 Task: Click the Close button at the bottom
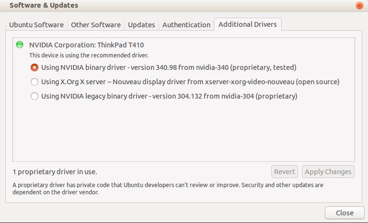[x=345, y=213]
